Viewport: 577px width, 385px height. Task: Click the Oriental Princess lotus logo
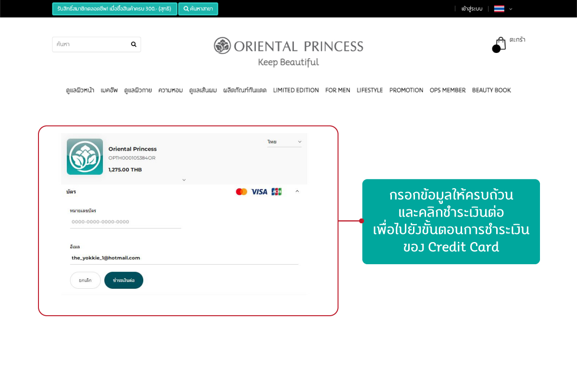222,46
